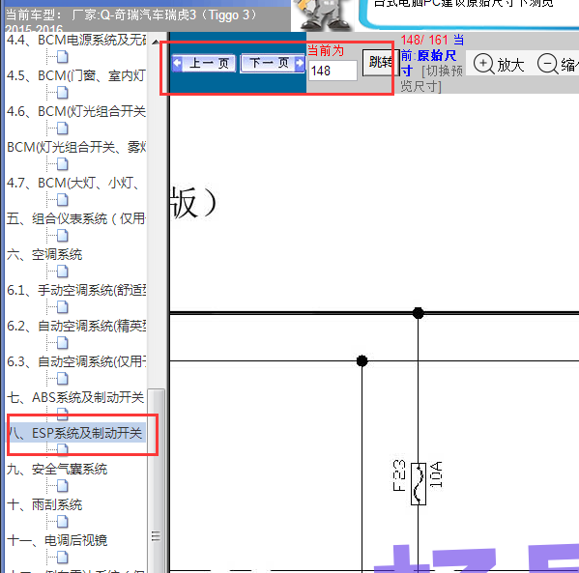579x573 pixels.
Task: Click 切换预览尺寸 link
Action: pos(432,78)
